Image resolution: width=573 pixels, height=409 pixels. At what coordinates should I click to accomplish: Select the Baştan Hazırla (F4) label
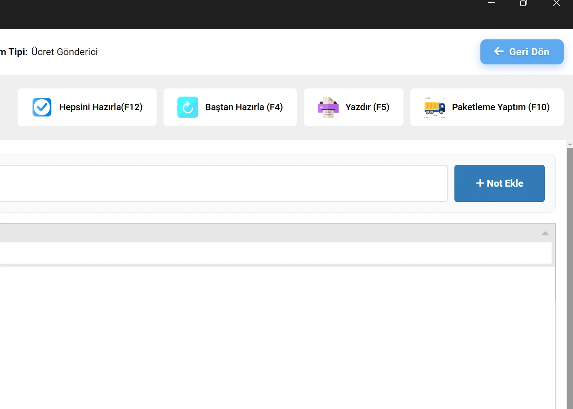pos(244,107)
